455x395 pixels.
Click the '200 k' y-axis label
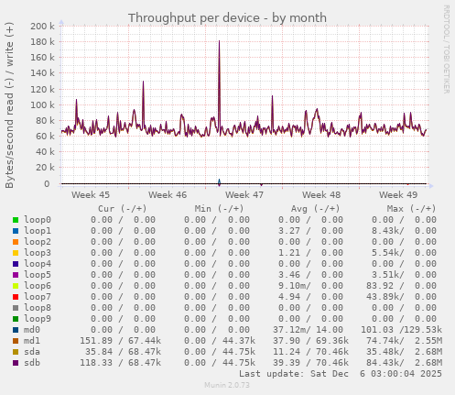(x=42, y=27)
